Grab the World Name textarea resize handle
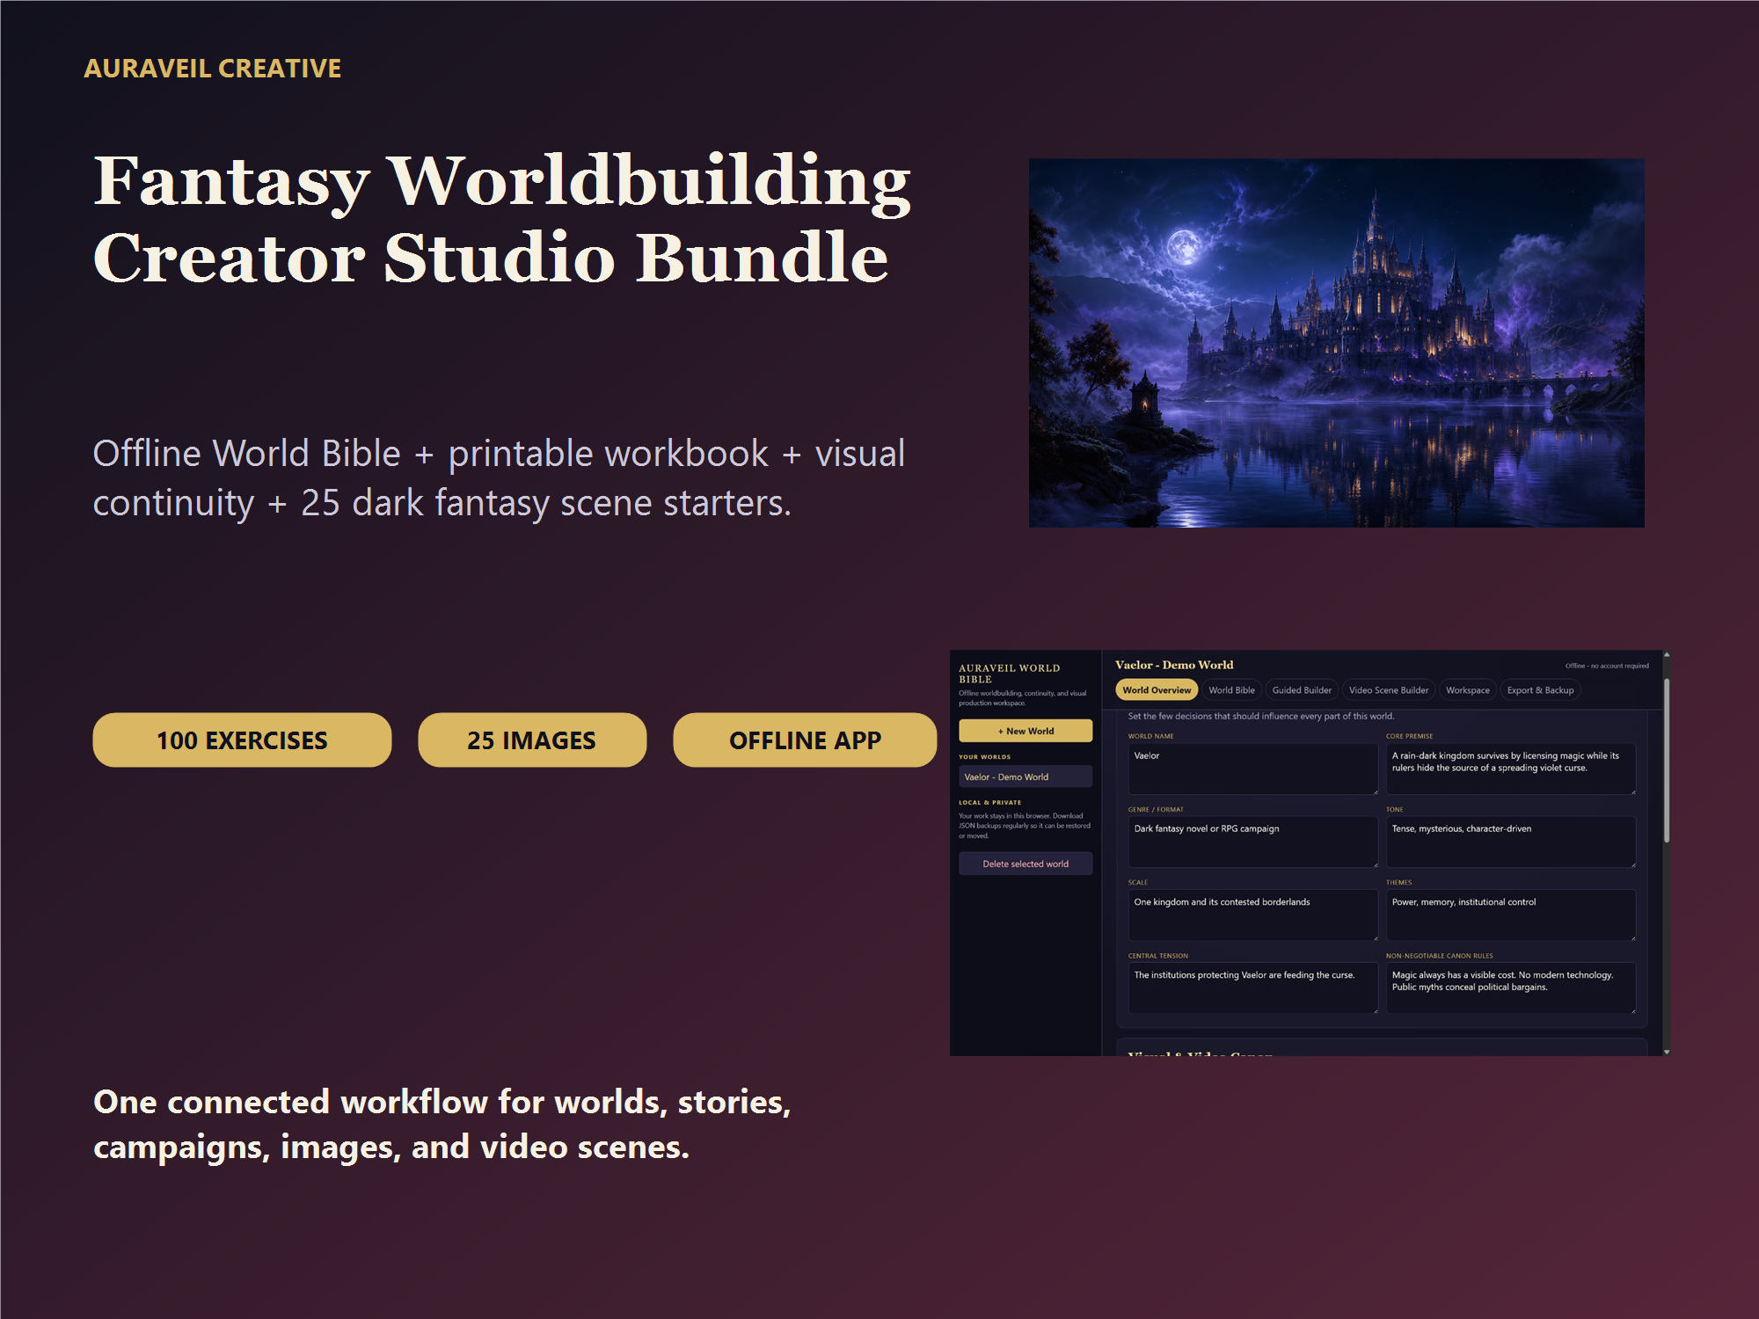The image size is (1759, 1319). [1375, 791]
